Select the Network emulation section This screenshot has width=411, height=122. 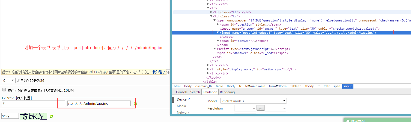click(183, 112)
